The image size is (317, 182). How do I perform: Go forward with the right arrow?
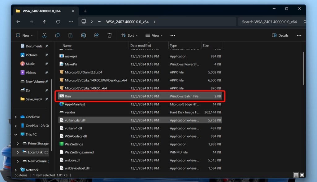click(x=31, y=21)
